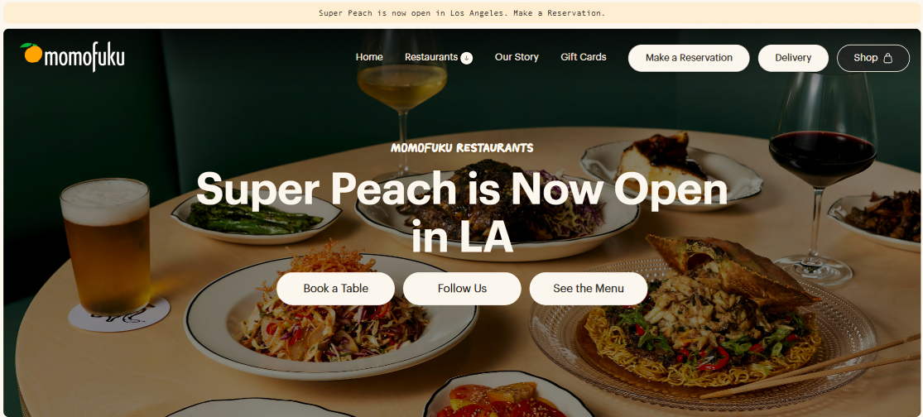Go to the Home page
Screen dimensions: 923x417
pyautogui.click(x=369, y=57)
